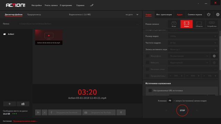The height and width of the screenshot is (124, 221).
Task: Select the Экран (screen) recording mode icon
Action: [186, 24]
